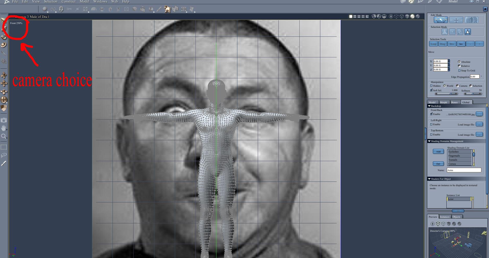Switch to four-view layout
This screenshot has height=258, width=489.
click(x=363, y=16)
